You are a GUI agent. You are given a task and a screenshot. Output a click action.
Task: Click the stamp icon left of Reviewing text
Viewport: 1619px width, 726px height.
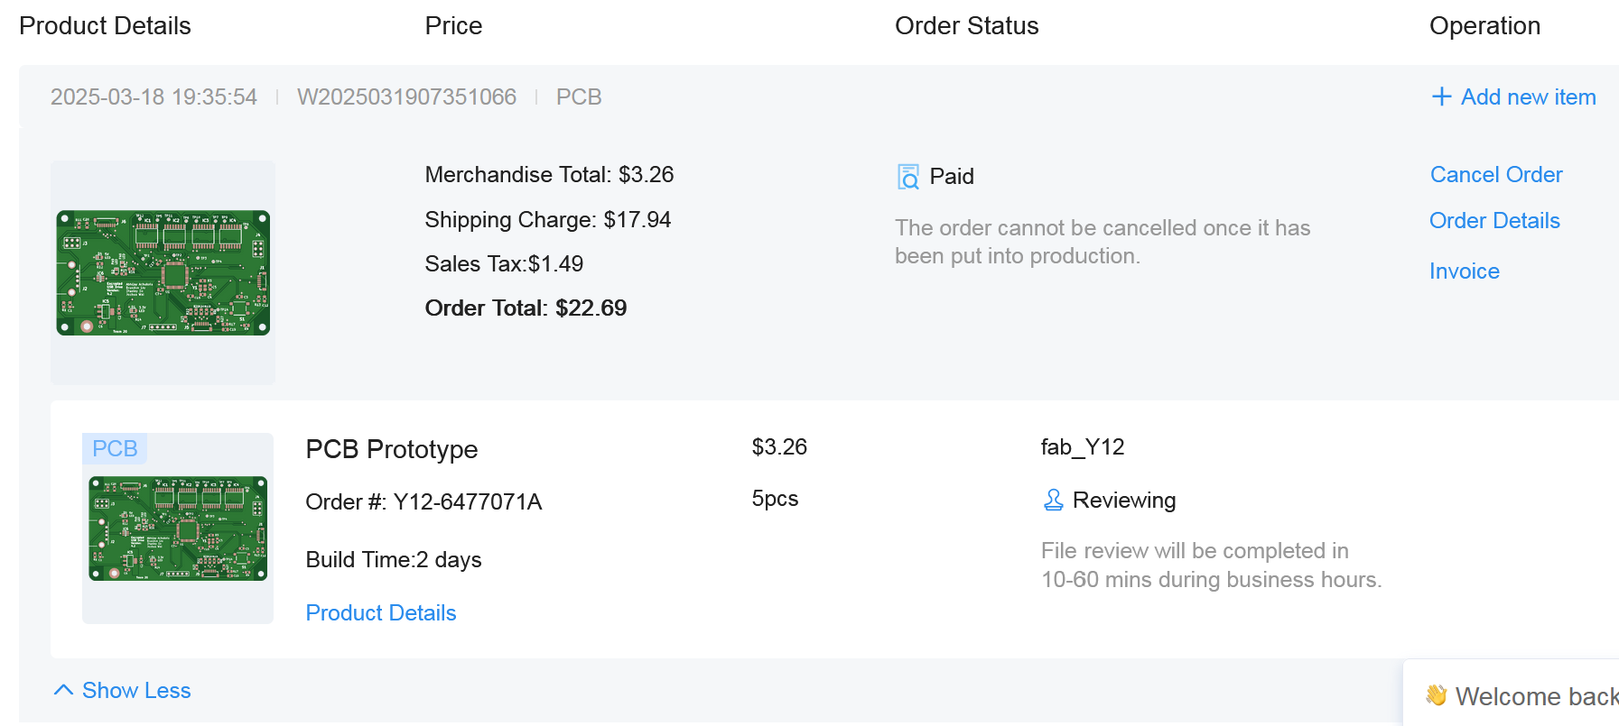[x=1052, y=500]
